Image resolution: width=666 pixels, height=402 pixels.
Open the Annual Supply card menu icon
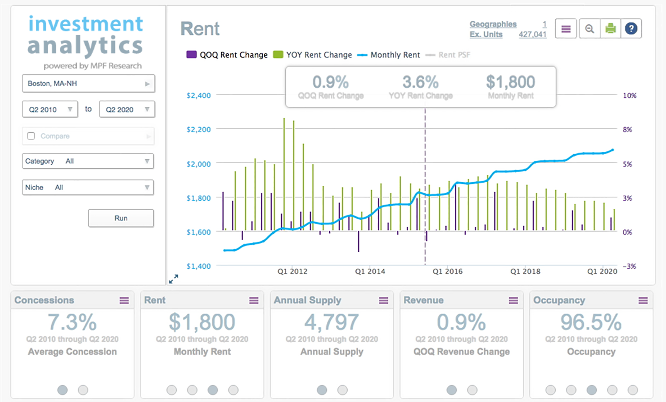coord(383,300)
